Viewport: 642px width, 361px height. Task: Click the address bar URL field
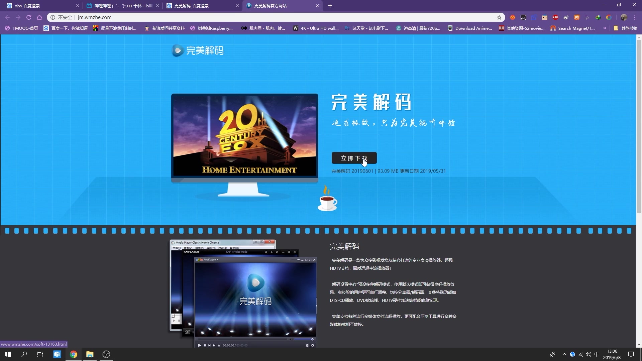[x=267, y=17]
